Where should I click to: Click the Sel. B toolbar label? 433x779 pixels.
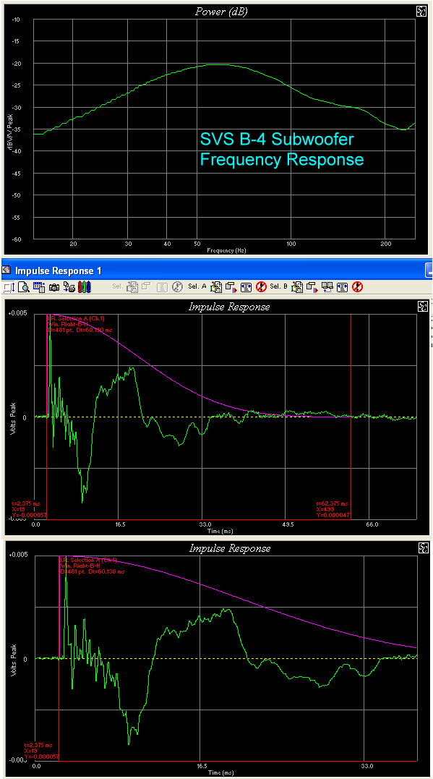pyautogui.click(x=278, y=286)
